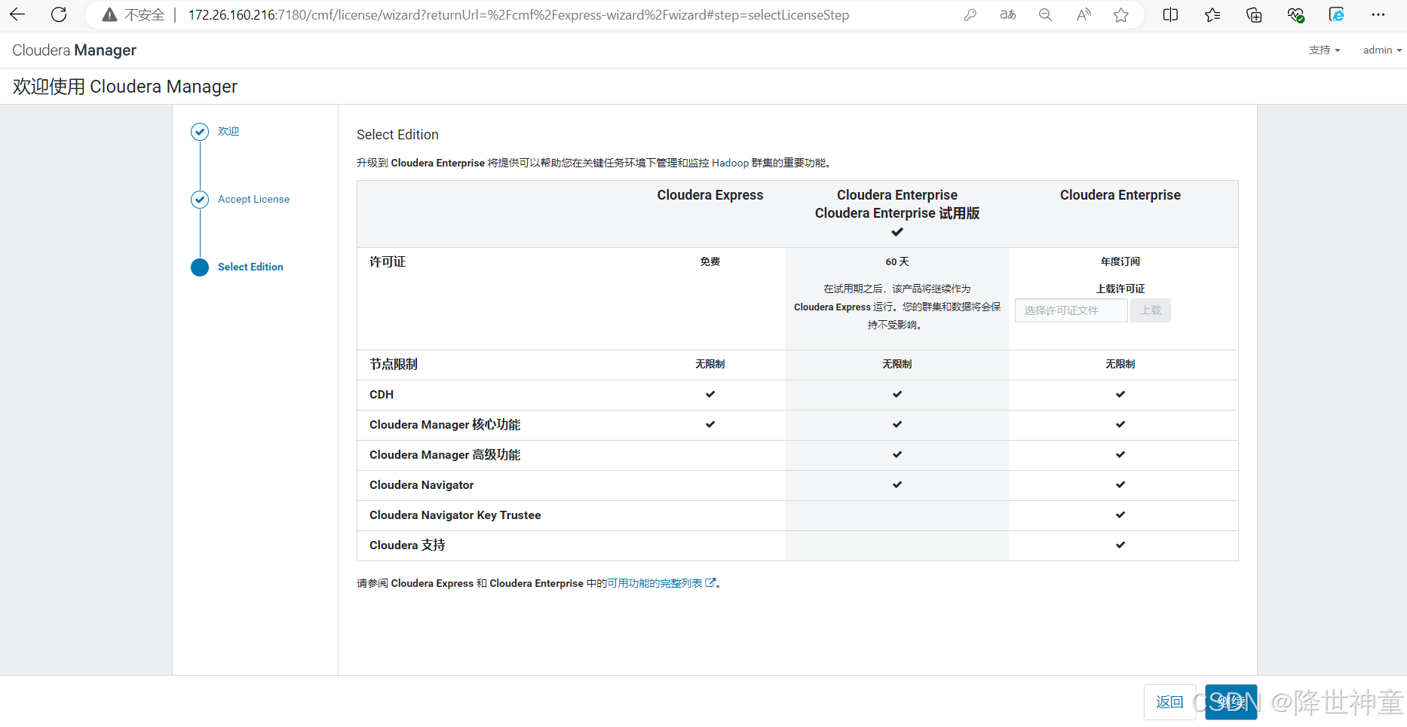Open the password key icon in address bar
Viewport: 1407px width, 727px height.
click(970, 15)
